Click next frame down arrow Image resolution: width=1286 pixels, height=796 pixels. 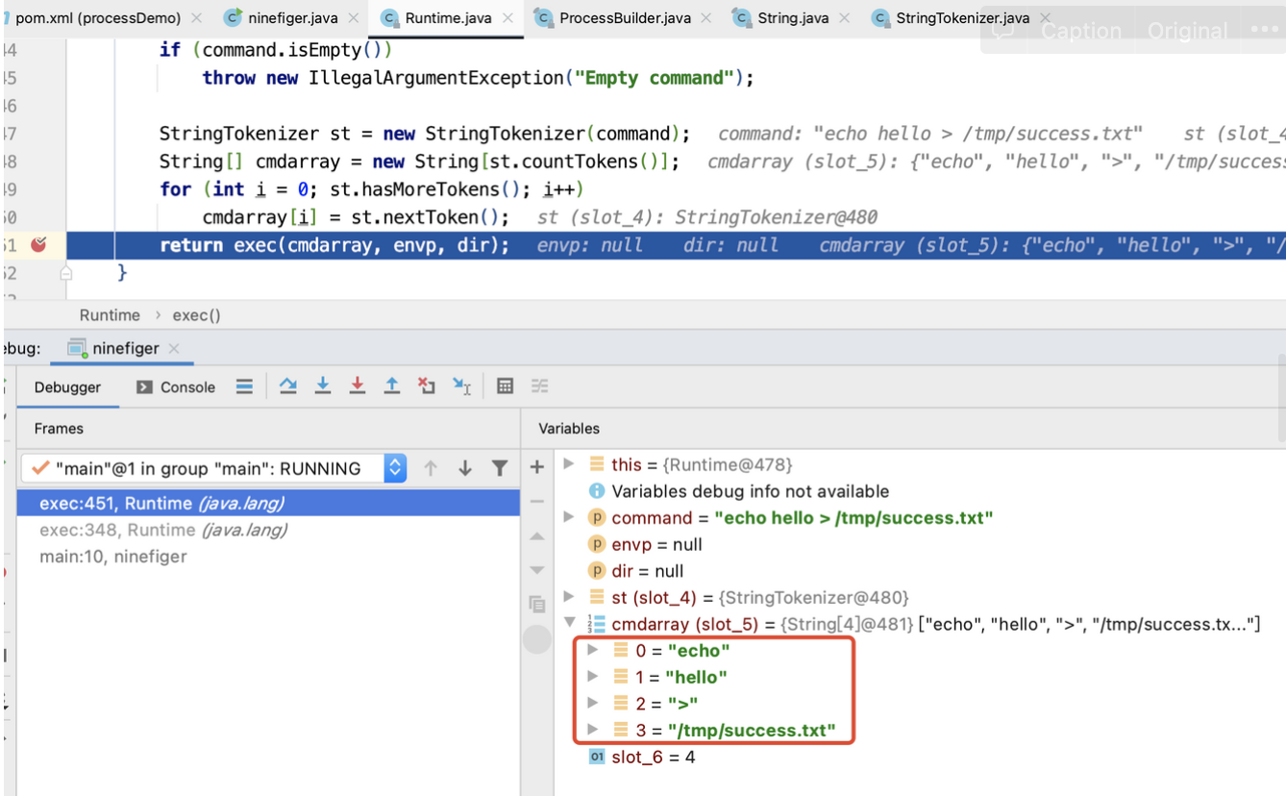(465, 468)
